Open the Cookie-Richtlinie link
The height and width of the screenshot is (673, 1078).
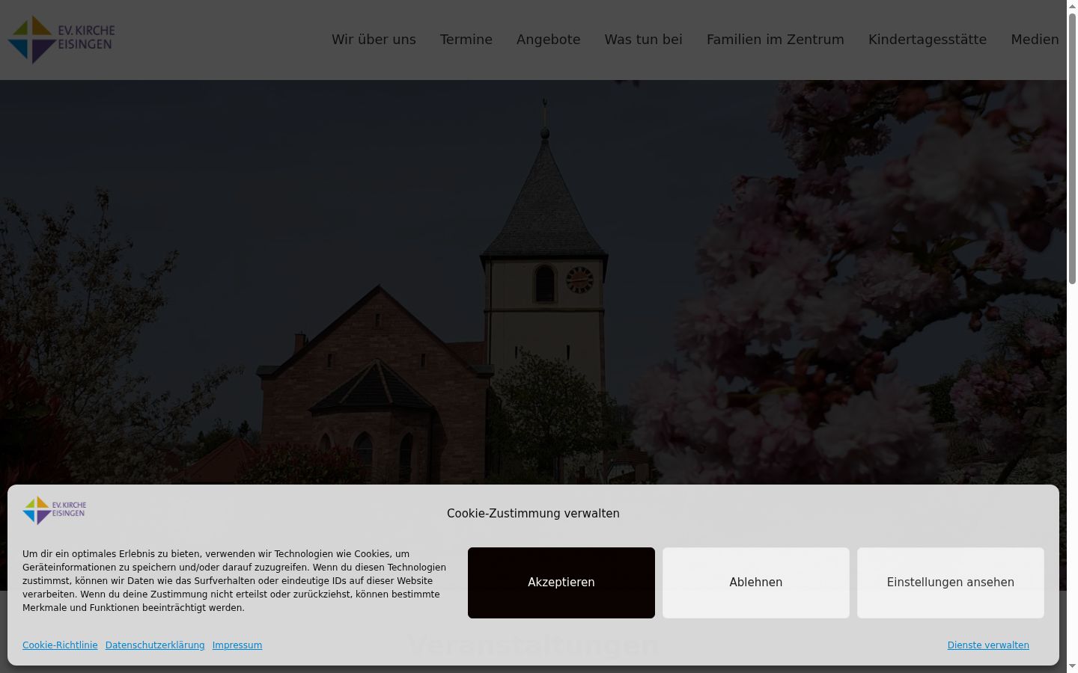tap(60, 645)
